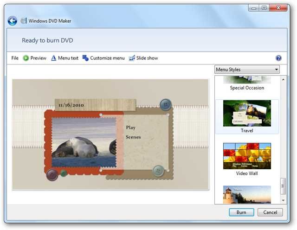Select the lighthouse menu style thumbnail

(247, 195)
